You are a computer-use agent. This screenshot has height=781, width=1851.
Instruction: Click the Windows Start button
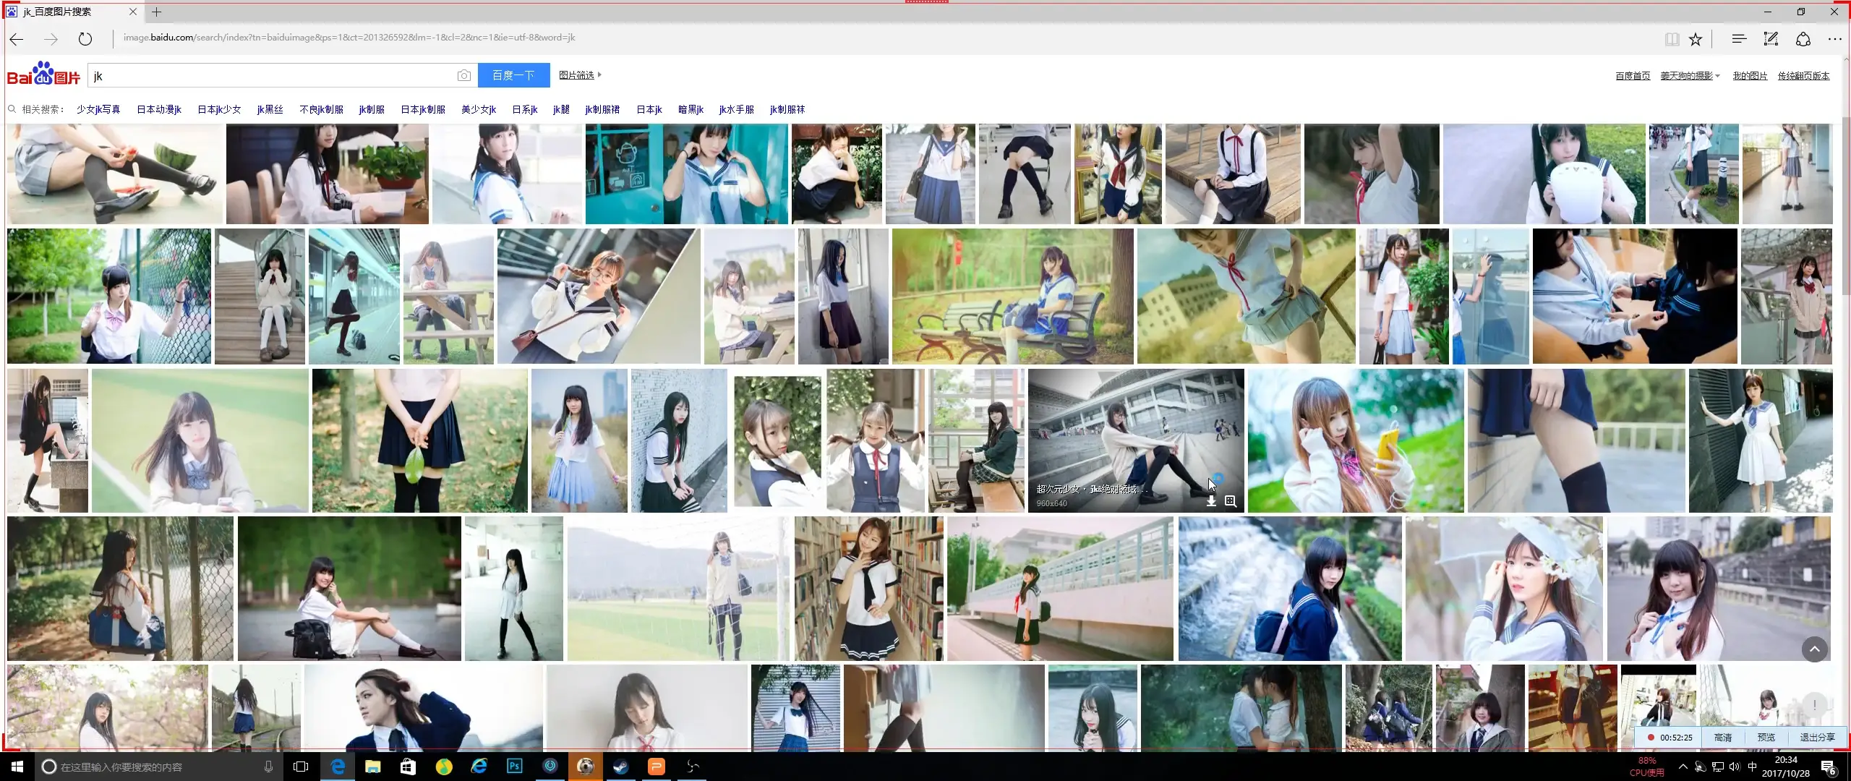pyautogui.click(x=17, y=767)
